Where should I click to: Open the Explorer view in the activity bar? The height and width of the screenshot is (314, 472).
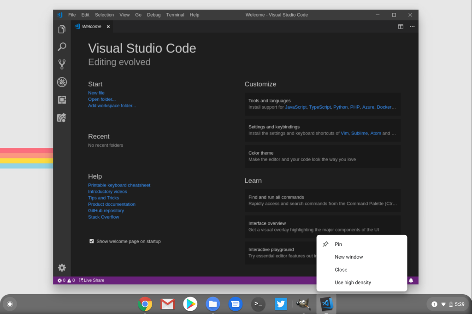pos(62,29)
